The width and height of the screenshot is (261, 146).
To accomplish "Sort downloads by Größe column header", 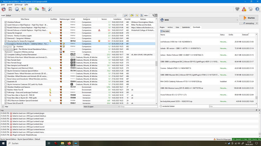I will click(x=231, y=35).
